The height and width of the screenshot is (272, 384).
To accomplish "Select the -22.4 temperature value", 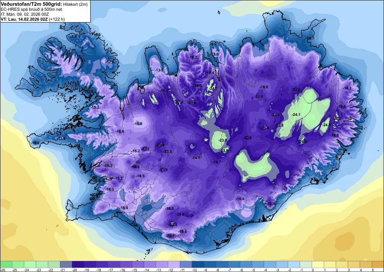I will 179,102.
